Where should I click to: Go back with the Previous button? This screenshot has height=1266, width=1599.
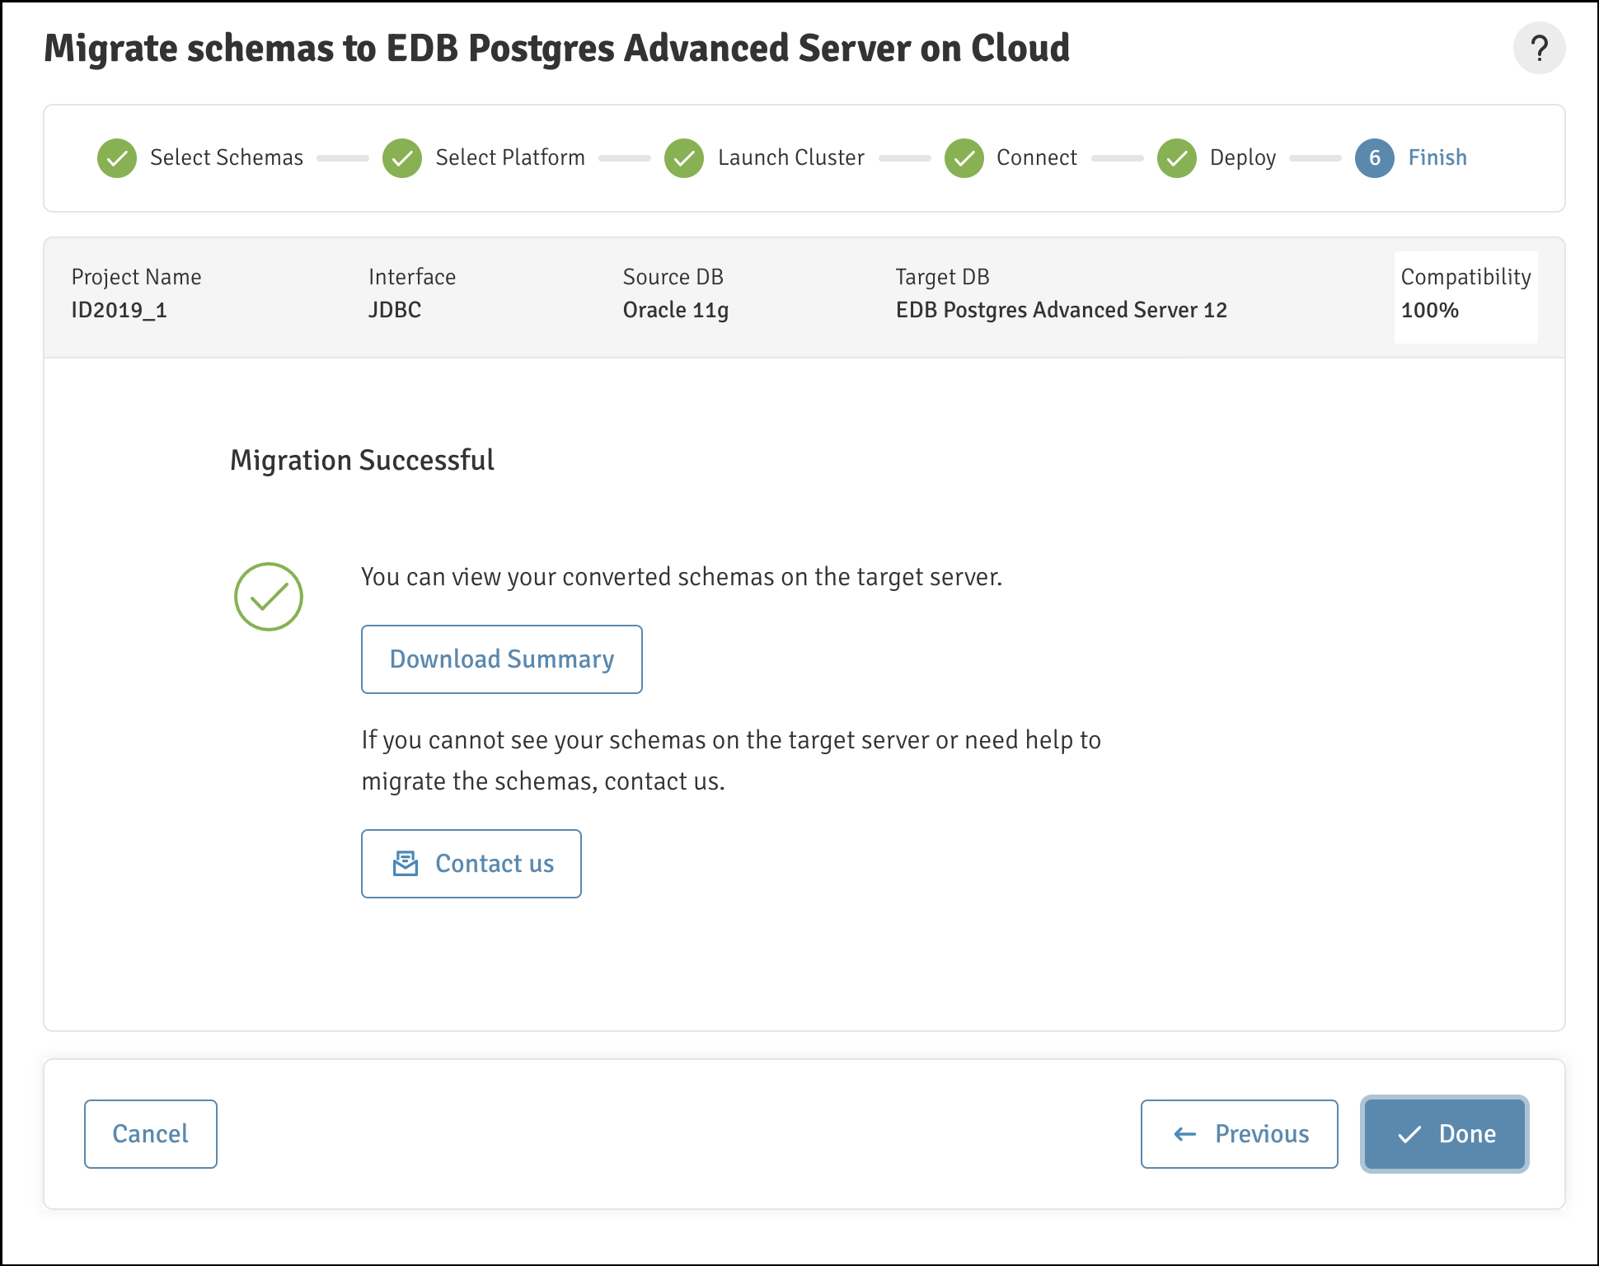[x=1240, y=1134]
